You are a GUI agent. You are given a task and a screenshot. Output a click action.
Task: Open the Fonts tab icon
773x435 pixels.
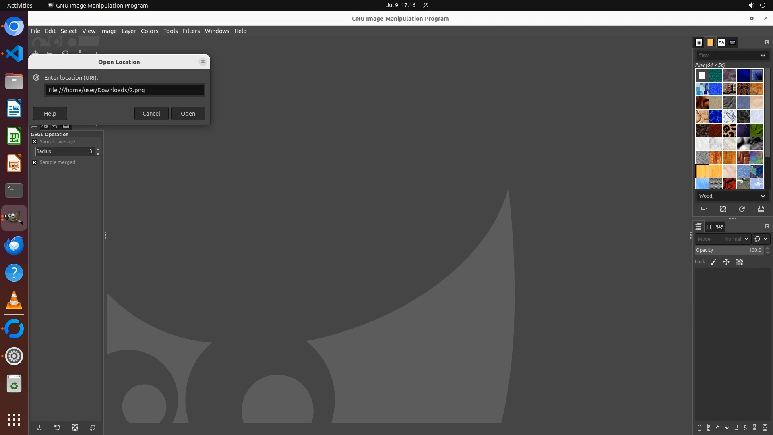coord(721,42)
